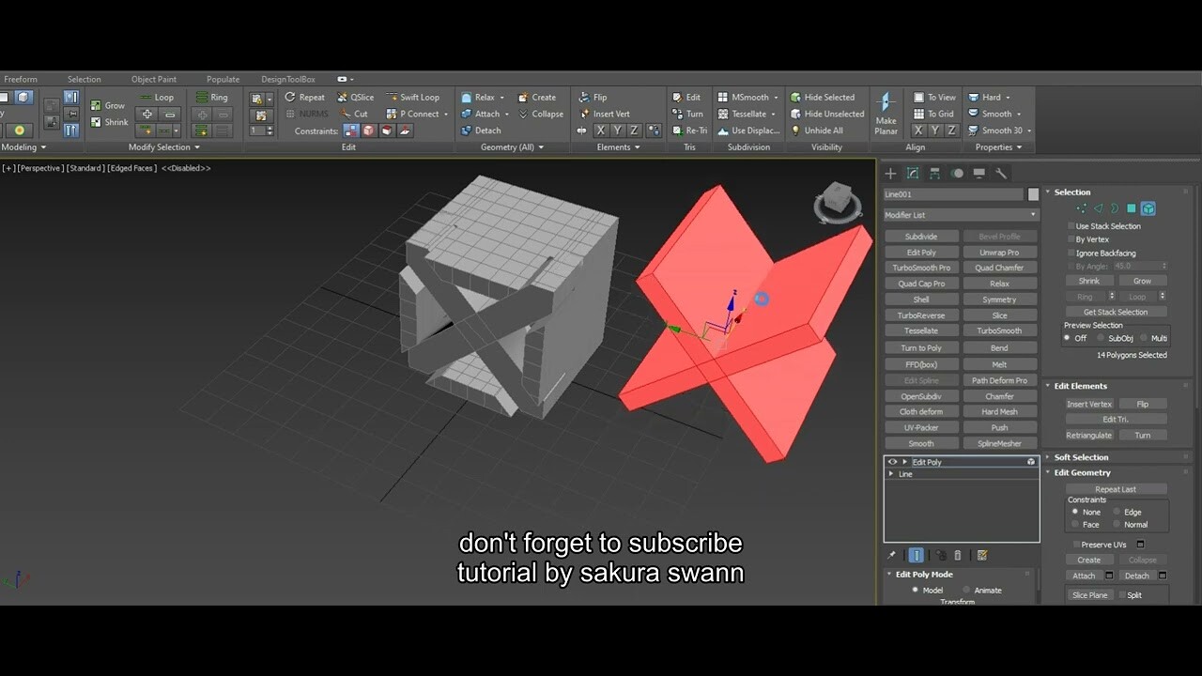This screenshot has width=1202, height=676.
Task: Open the Hierarchy command panel tab
Action: pyautogui.click(x=934, y=174)
